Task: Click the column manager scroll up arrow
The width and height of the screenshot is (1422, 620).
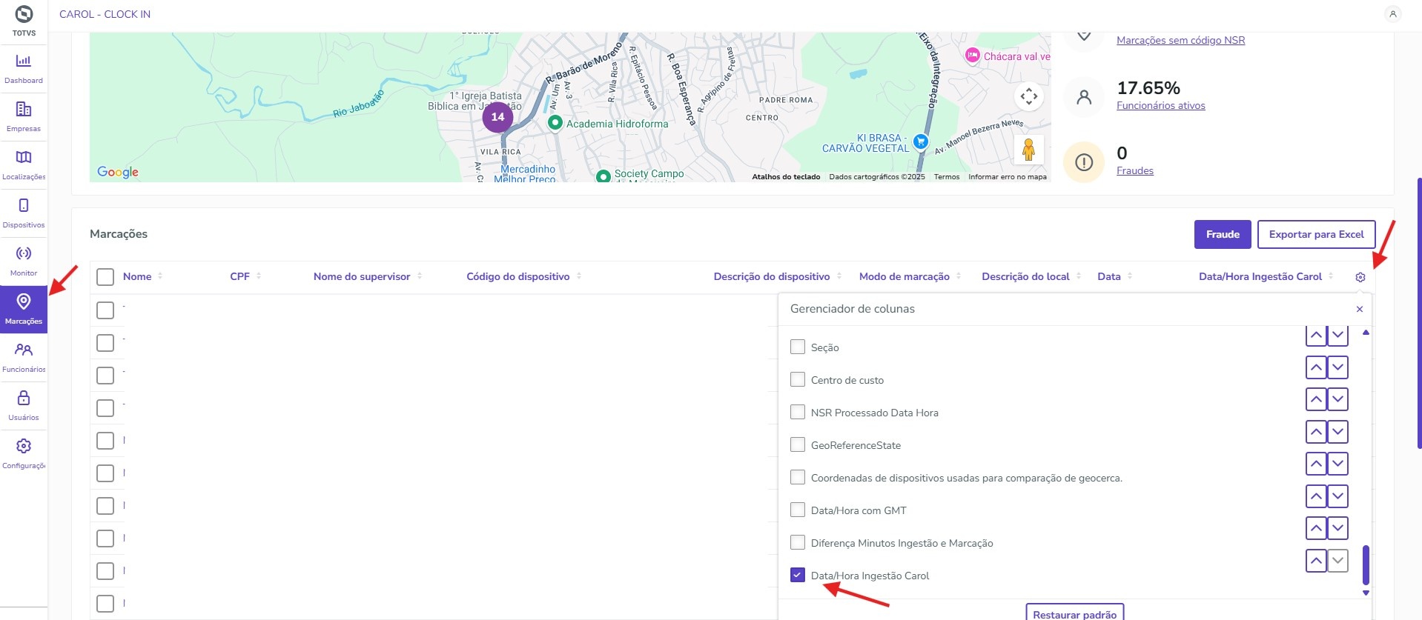Action: 1366,333
